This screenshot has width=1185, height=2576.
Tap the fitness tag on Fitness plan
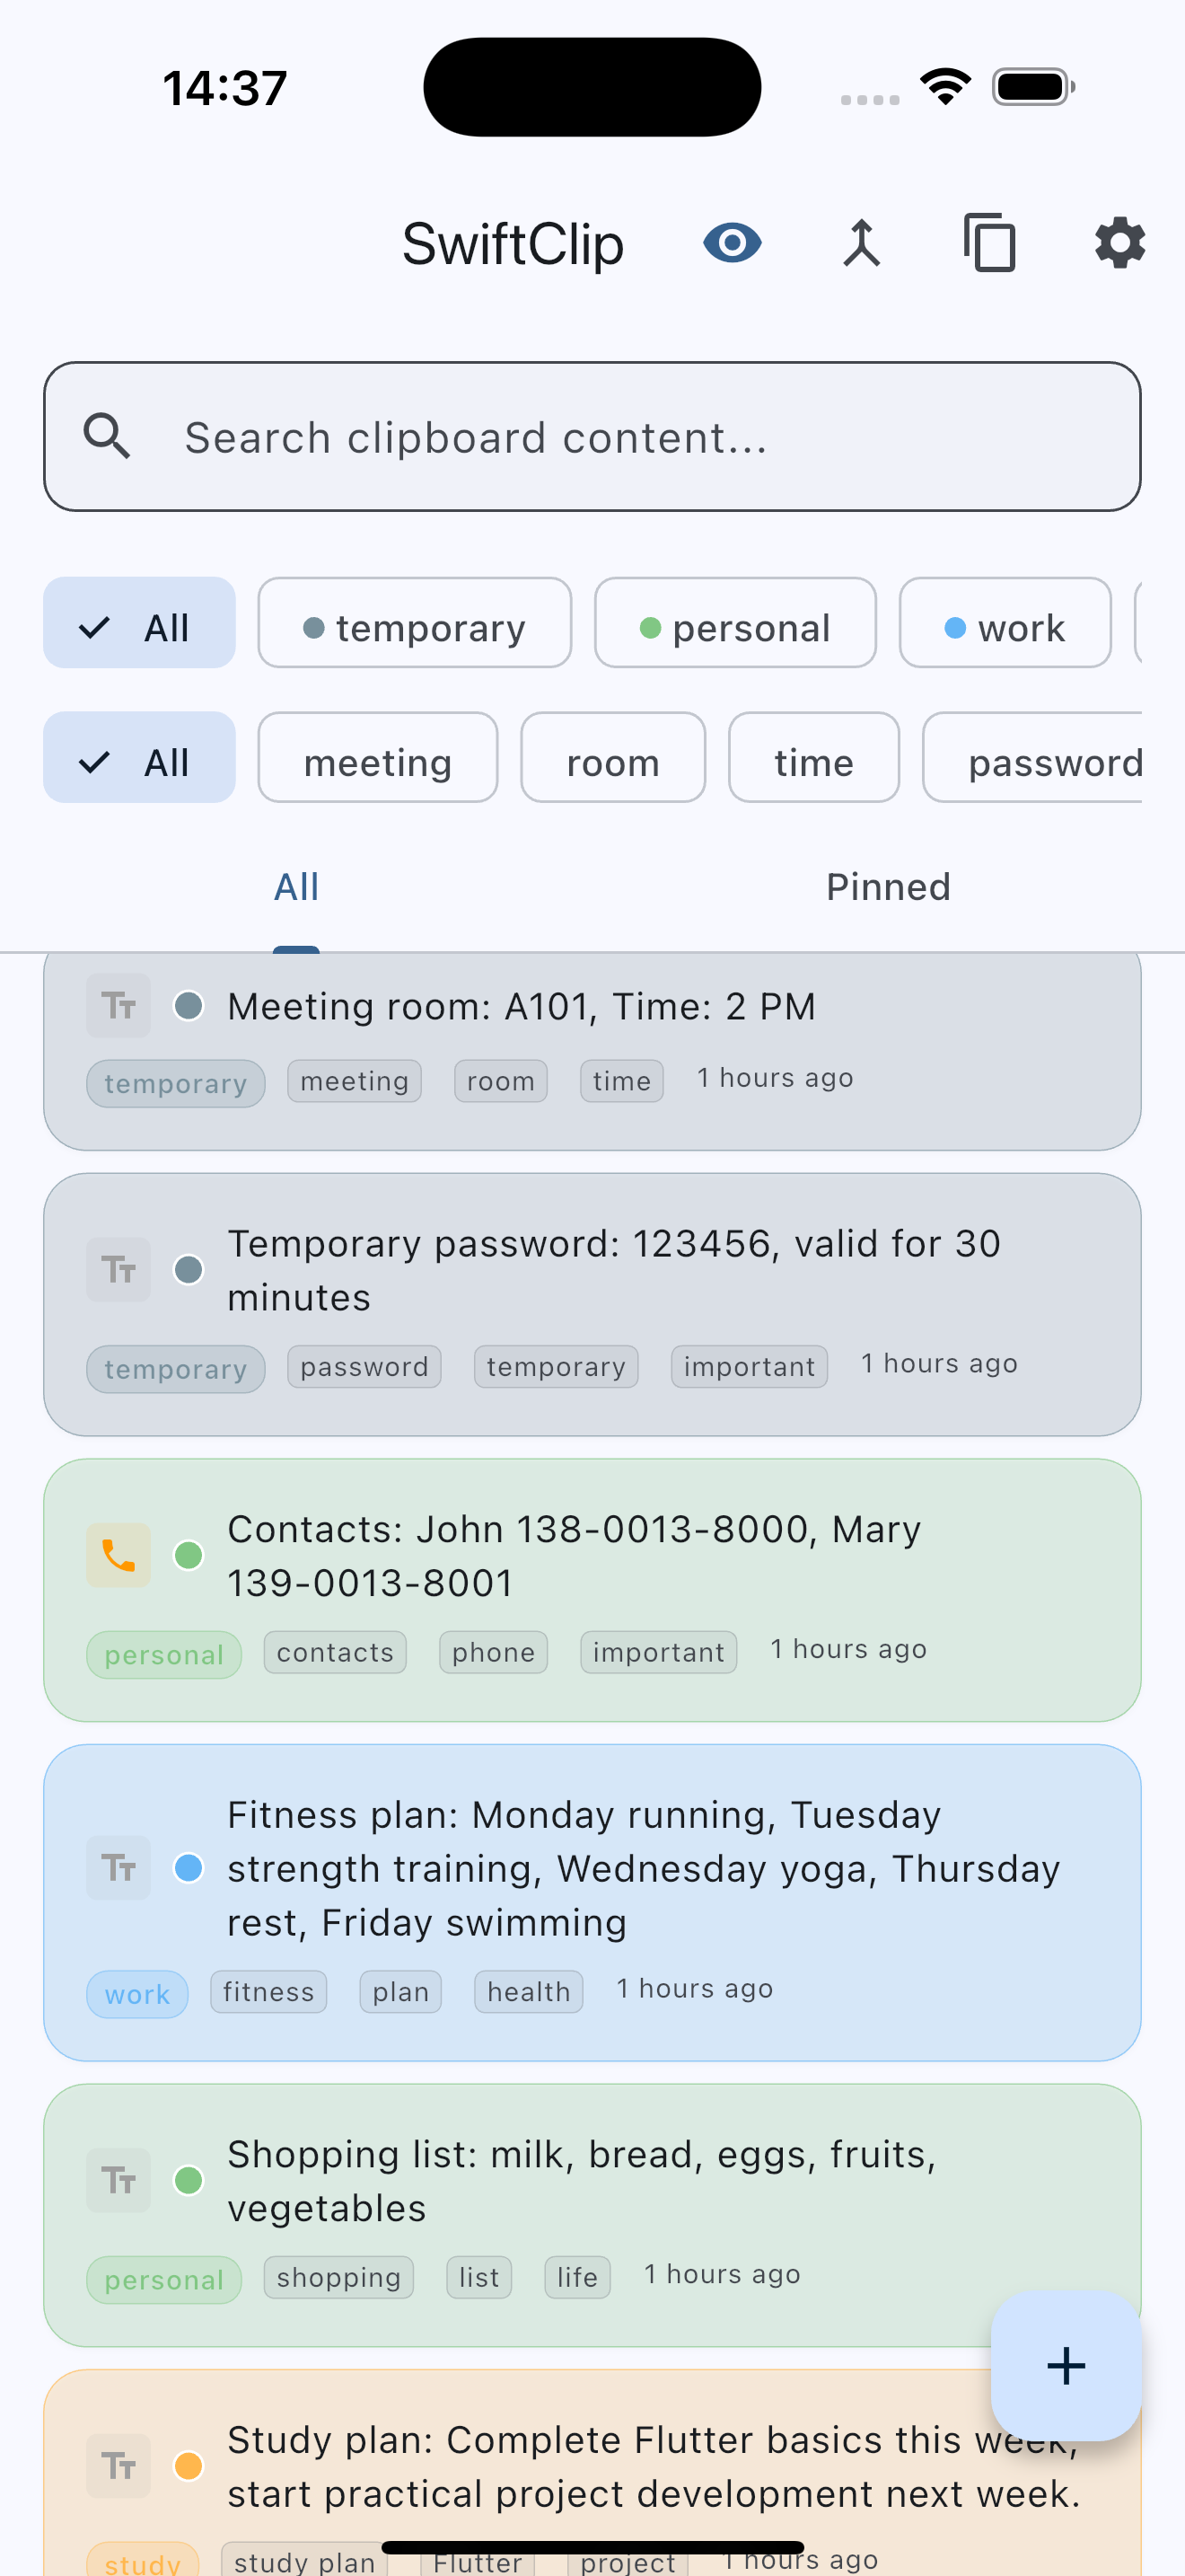[268, 1992]
